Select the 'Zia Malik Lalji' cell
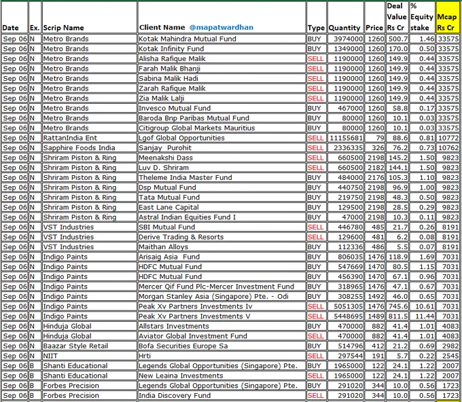 click(x=221, y=98)
